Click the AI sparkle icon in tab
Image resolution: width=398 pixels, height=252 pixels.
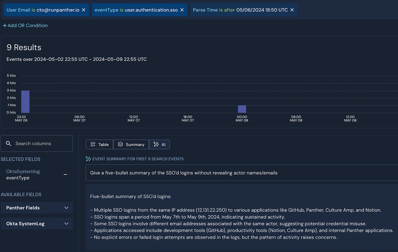(156, 144)
